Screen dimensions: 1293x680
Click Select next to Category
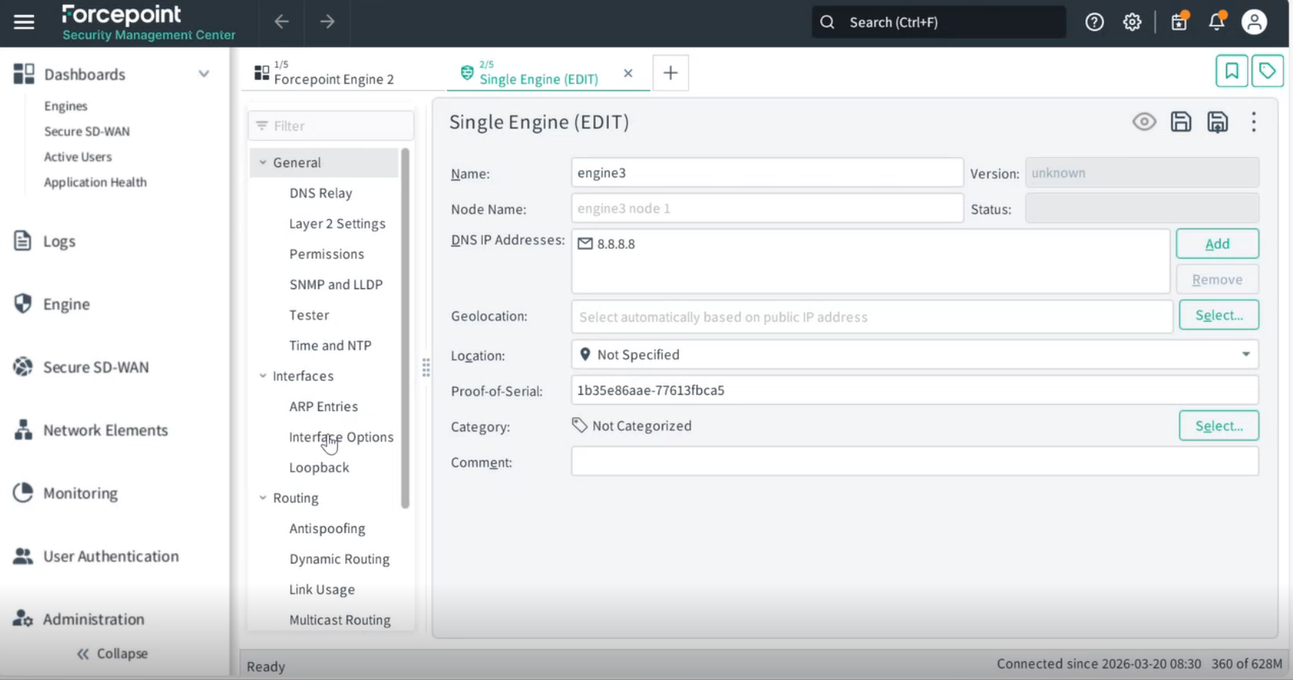[1218, 426]
